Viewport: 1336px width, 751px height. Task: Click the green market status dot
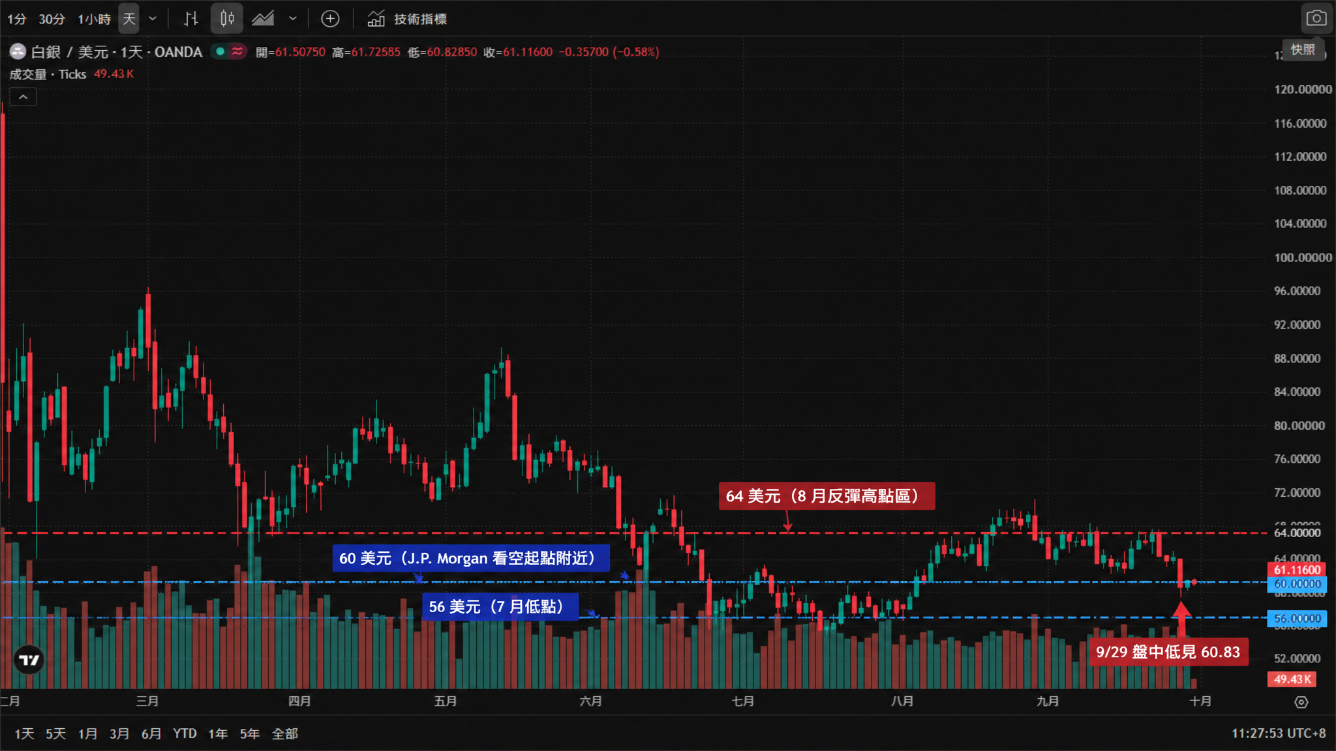click(x=220, y=52)
